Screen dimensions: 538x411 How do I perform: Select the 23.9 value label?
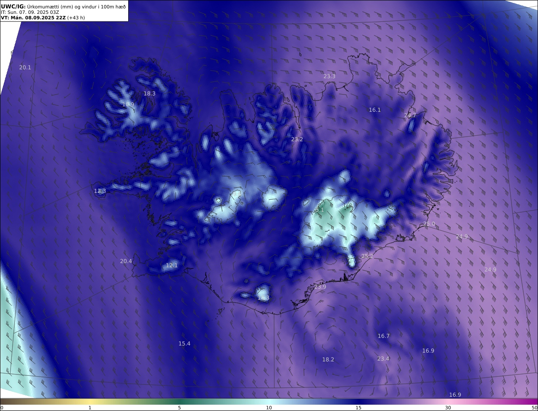tap(320, 287)
